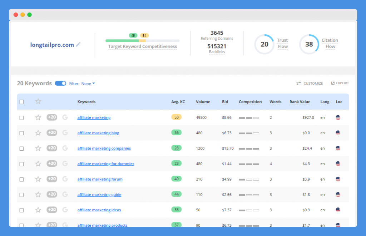Toggle the blue switch next to 20 Keywords
366x236 pixels.
click(x=60, y=83)
